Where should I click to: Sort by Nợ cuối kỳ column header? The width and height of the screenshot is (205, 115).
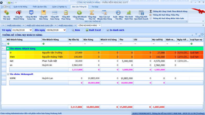(x=158, y=40)
